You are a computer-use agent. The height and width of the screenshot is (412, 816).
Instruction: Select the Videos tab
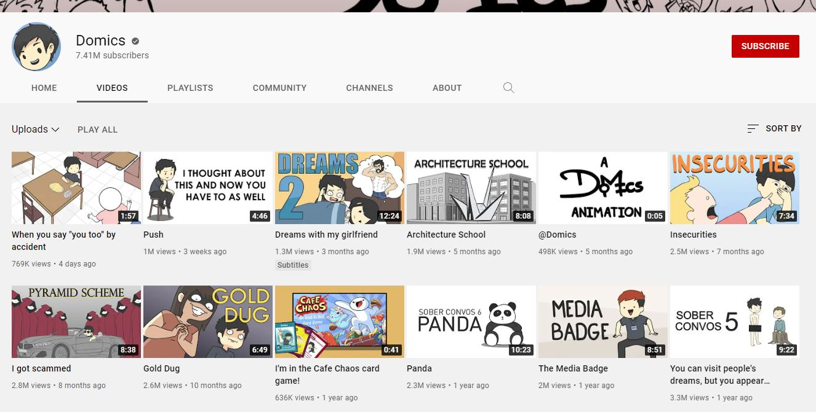[x=112, y=88]
